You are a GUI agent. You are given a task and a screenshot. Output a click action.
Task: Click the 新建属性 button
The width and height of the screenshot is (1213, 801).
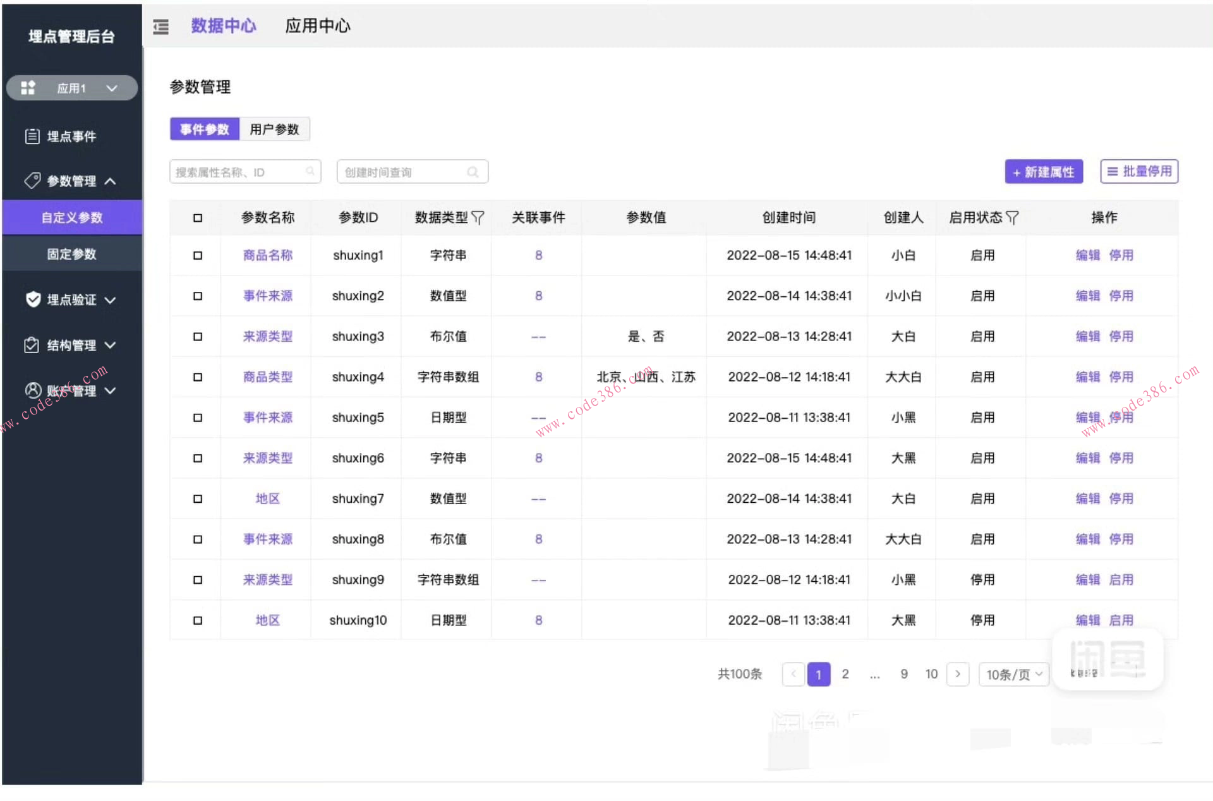click(x=1043, y=171)
